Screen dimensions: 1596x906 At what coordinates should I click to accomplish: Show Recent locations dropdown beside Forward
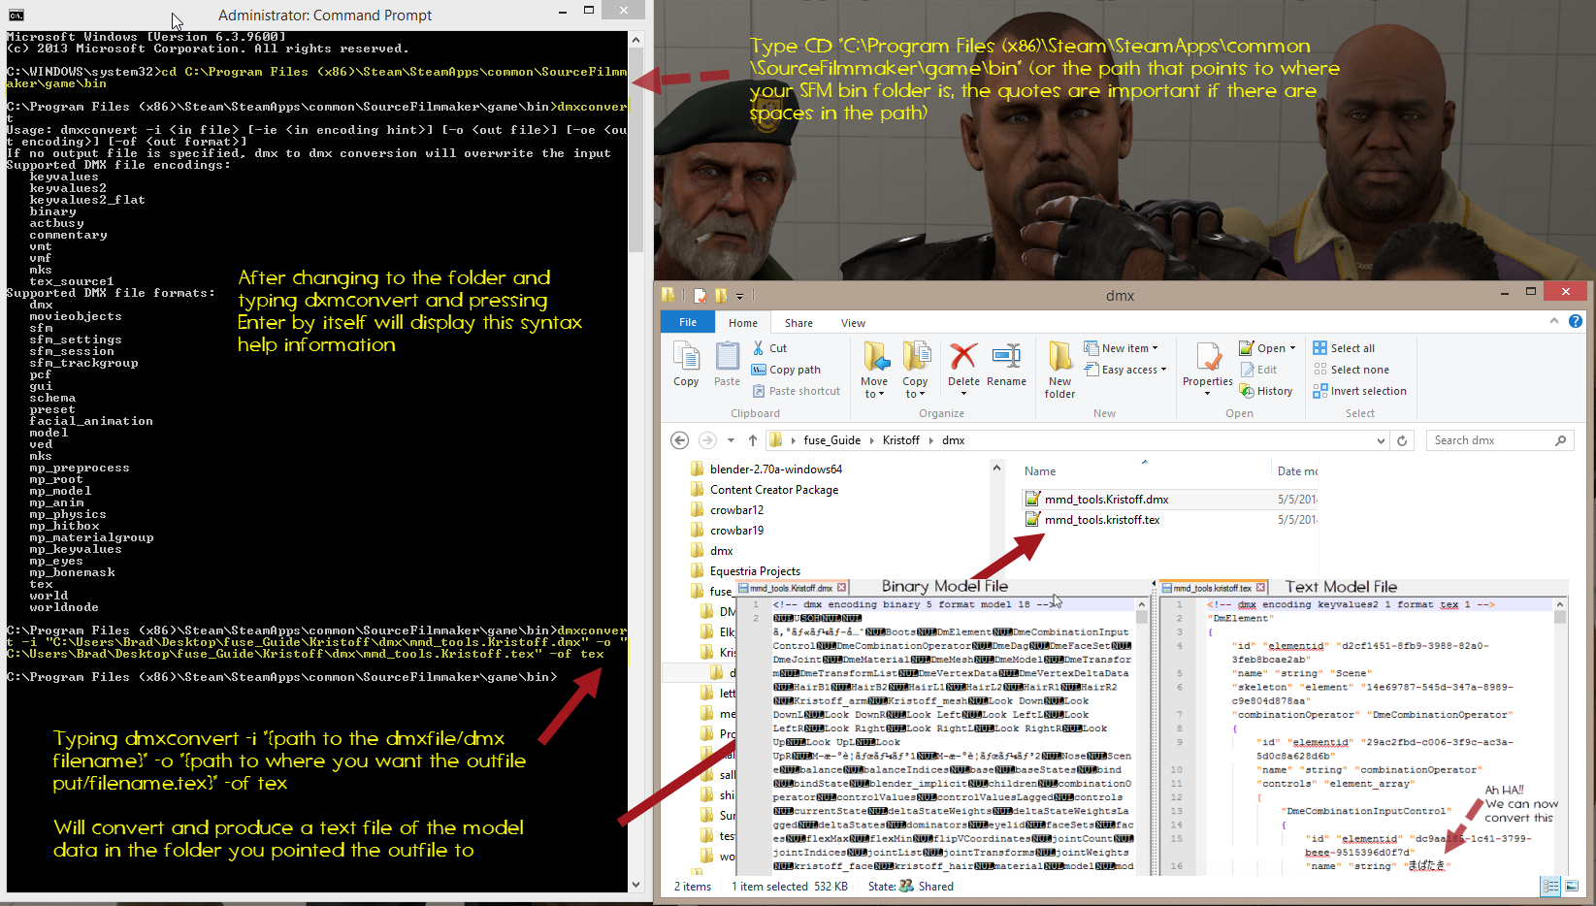731,440
